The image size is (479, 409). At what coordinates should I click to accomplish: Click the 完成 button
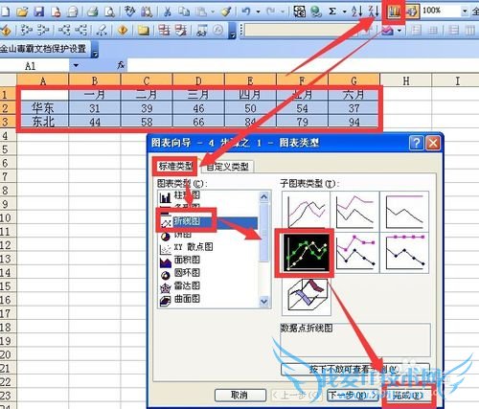(408, 396)
